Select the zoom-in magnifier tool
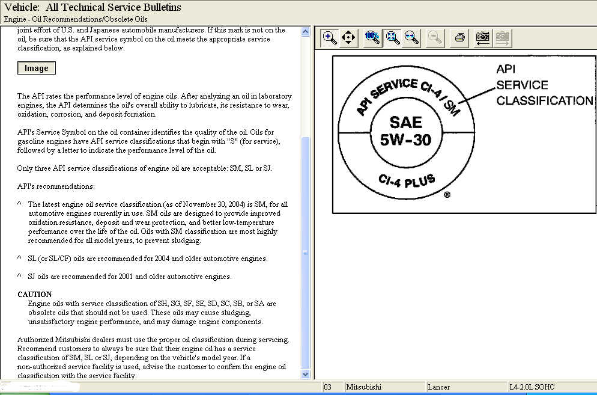This screenshot has width=597, height=395. [x=329, y=38]
